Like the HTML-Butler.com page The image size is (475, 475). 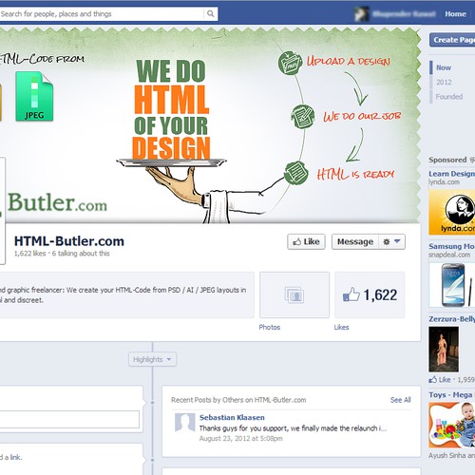(x=306, y=242)
